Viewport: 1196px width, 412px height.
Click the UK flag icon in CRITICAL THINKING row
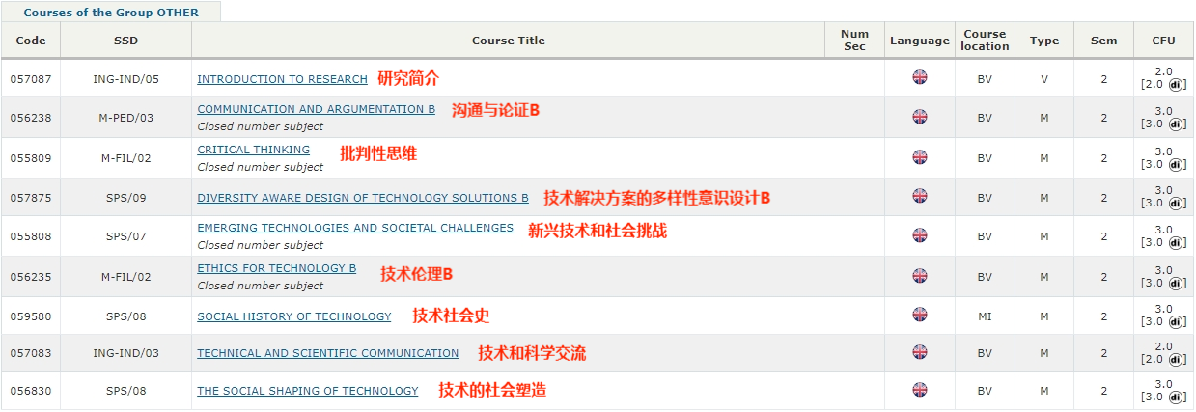(920, 157)
